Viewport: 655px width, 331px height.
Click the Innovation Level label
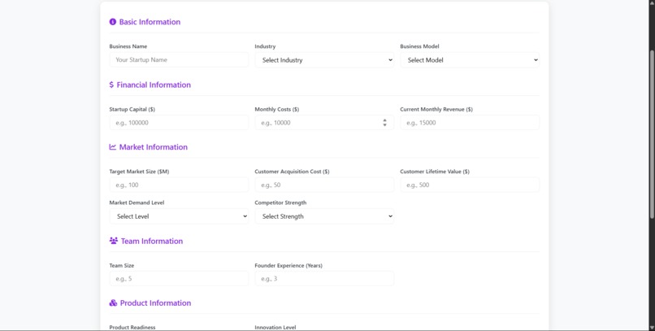(x=275, y=327)
